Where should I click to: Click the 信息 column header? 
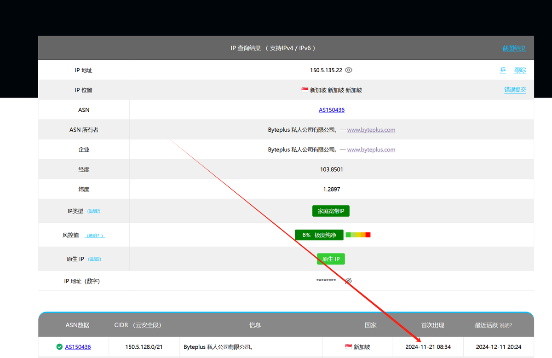pyautogui.click(x=255, y=325)
